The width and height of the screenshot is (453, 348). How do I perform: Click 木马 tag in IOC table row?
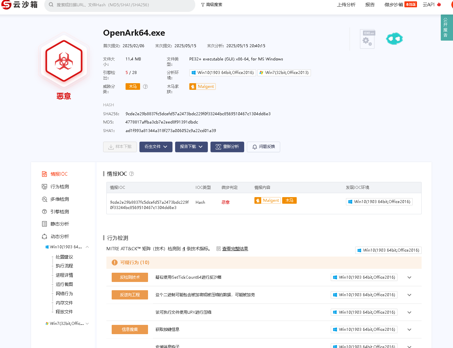[289, 200]
